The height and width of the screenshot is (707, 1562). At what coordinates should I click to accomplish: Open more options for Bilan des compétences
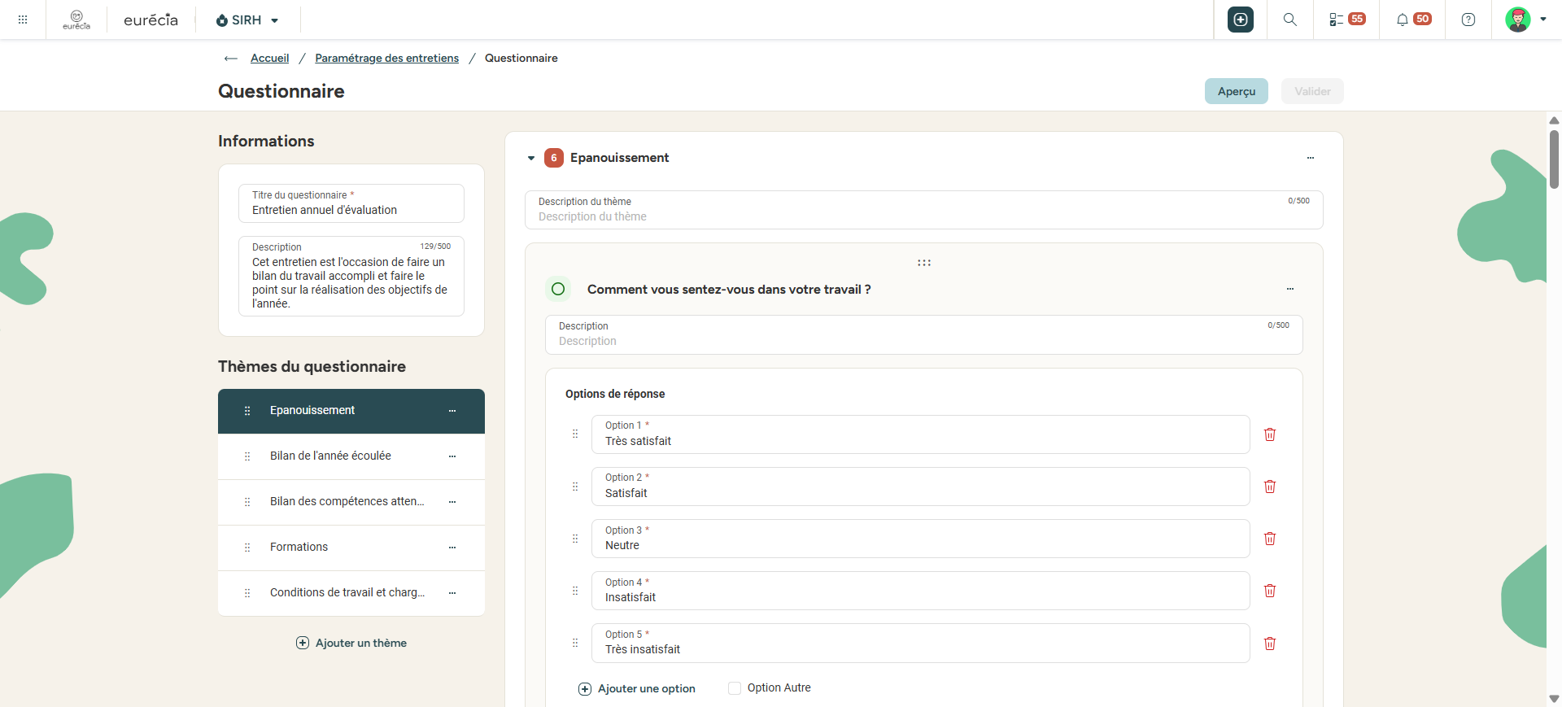coord(452,502)
